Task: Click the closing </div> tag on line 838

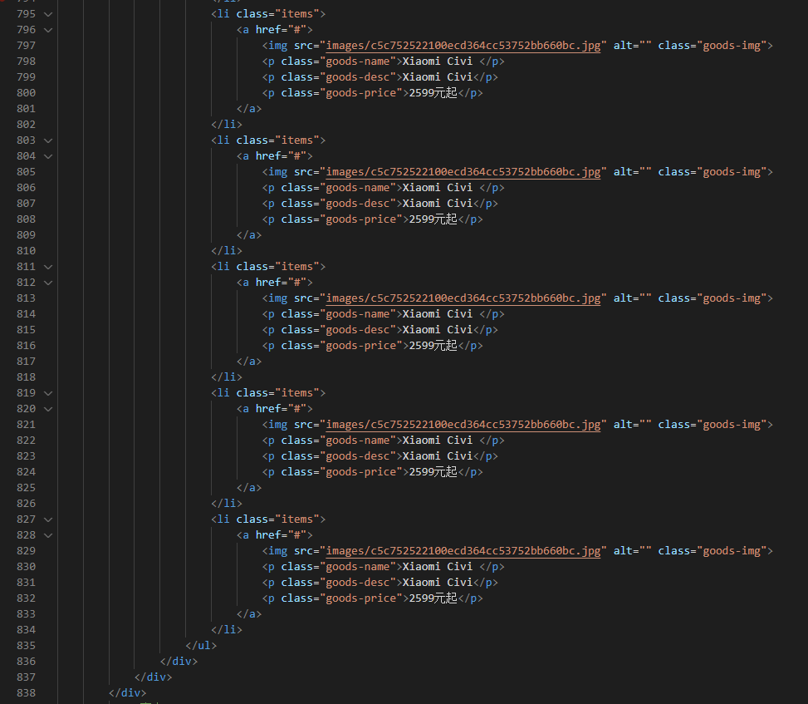Action: 127,692
